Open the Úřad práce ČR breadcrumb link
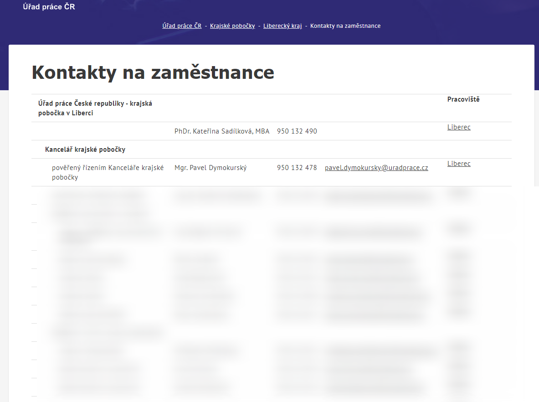Viewport: 539px width, 402px height. pyautogui.click(x=182, y=26)
